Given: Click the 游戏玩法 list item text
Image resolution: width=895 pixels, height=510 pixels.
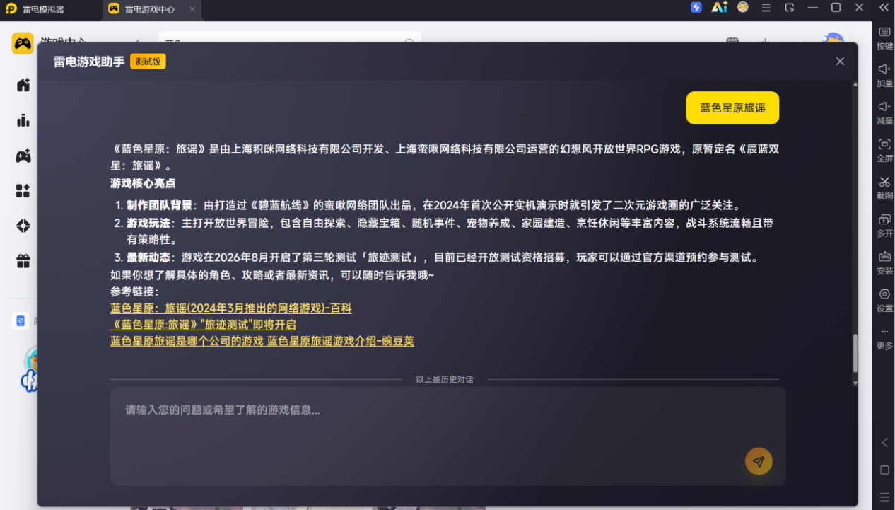Looking at the screenshot, I should [x=148, y=223].
